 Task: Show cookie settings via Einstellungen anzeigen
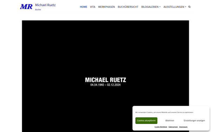[194, 120]
